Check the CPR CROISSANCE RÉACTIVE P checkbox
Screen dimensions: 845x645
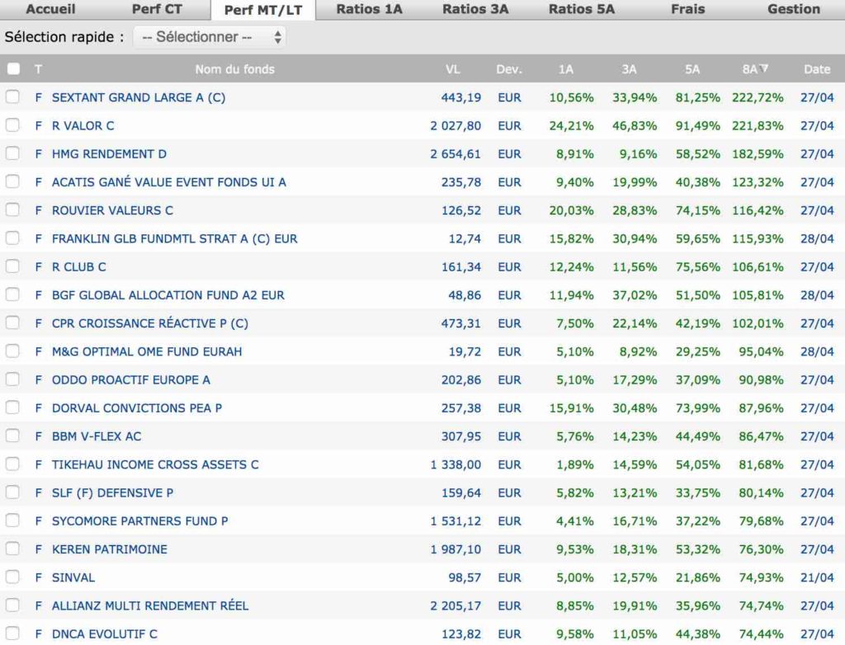pos(12,322)
